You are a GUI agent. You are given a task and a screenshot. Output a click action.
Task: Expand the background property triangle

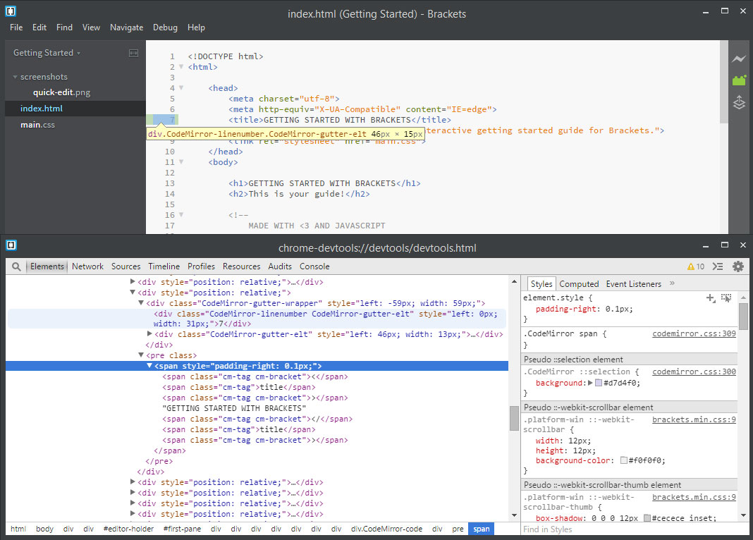coord(590,383)
